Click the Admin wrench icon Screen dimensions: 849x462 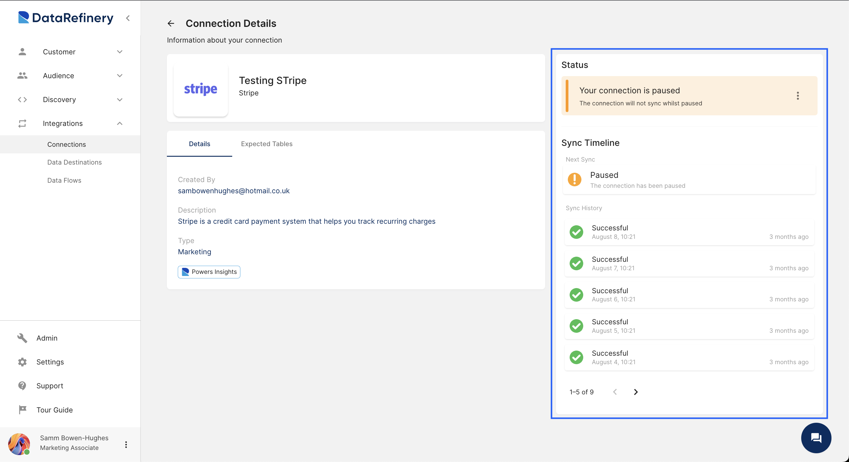tap(22, 338)
